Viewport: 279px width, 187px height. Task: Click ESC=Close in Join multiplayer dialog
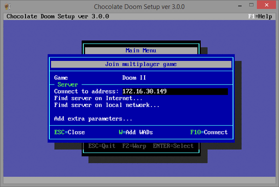click(x=69, y=132)
